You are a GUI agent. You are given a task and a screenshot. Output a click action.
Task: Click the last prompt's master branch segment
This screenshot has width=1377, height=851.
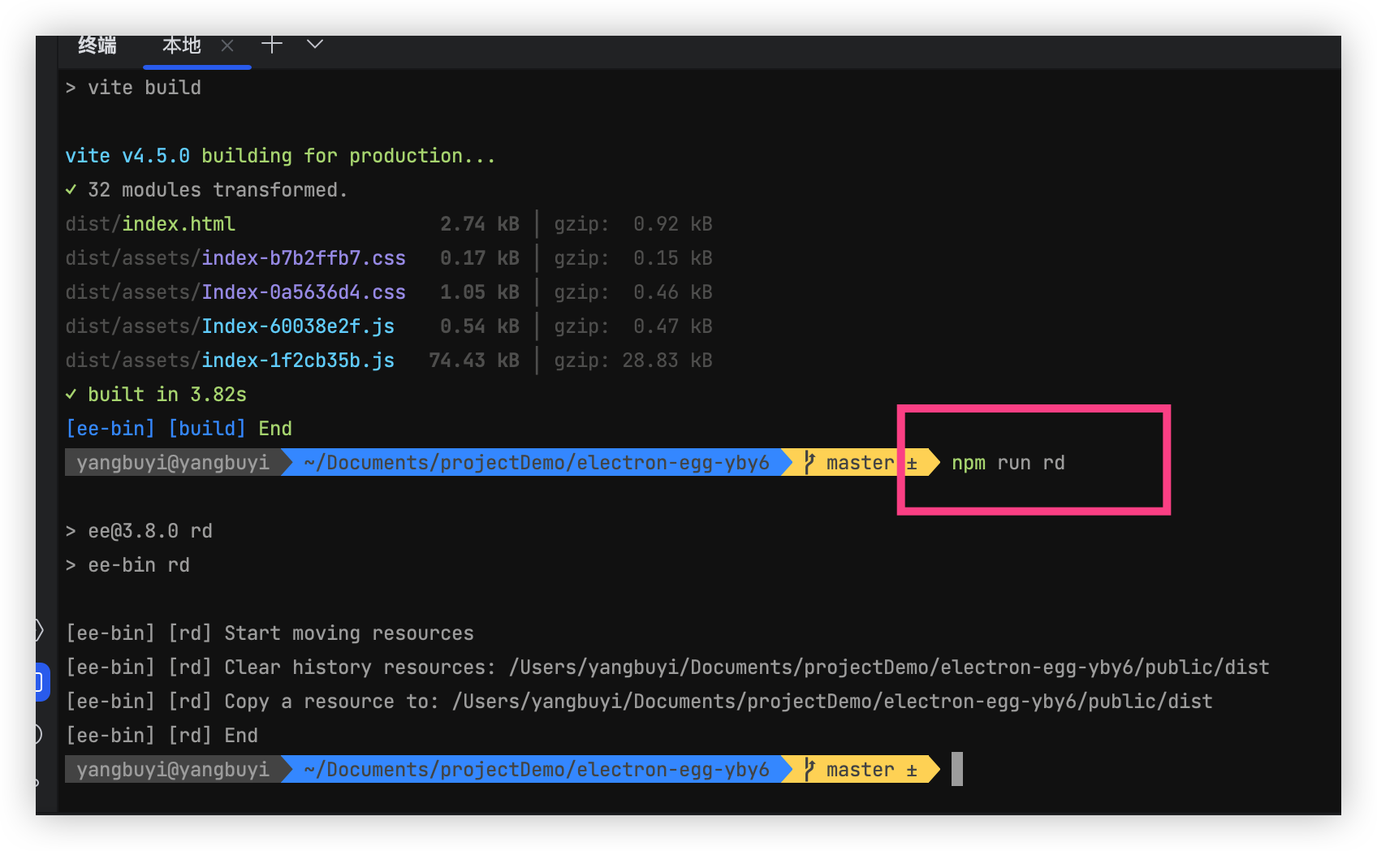(861, 770)
